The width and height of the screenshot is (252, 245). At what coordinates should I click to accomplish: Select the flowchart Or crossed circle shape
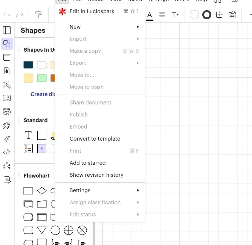pos(69,230)
